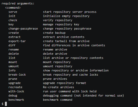Select the 'rename' command entry
138x107 pixels.
tap(14, 50)
